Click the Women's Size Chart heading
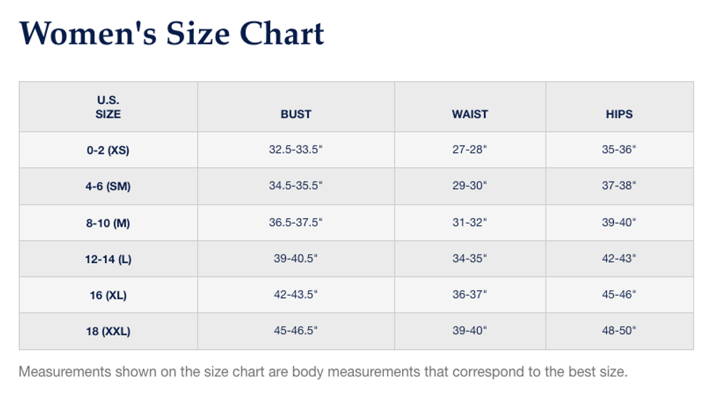Image resolution: width=713 pixels, height=407 pixels. click(171, 34)
